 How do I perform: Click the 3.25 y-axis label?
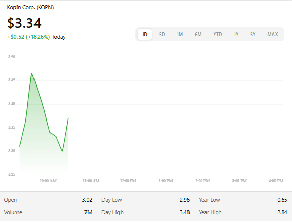point(12,174)
